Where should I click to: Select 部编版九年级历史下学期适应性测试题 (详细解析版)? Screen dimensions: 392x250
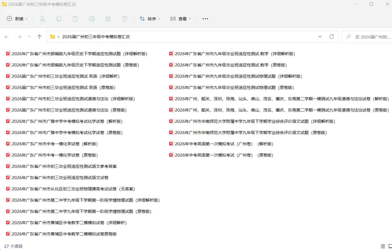77,54
